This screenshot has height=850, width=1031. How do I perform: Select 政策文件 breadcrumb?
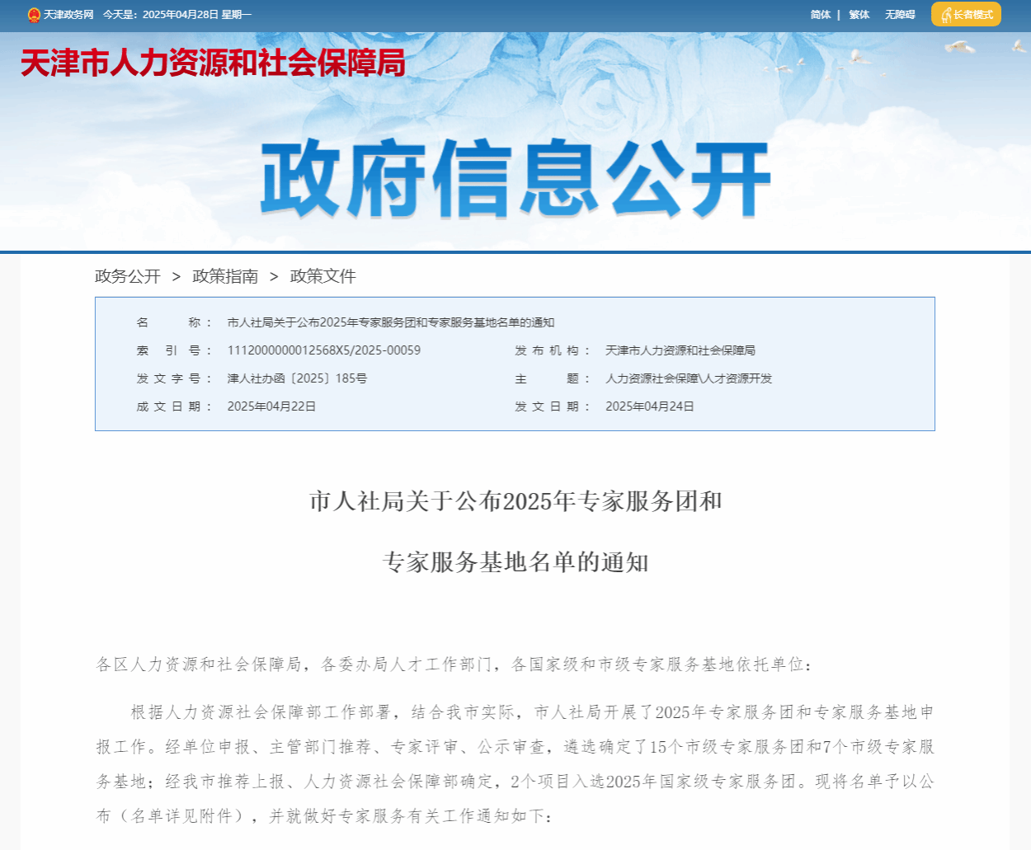322,276
